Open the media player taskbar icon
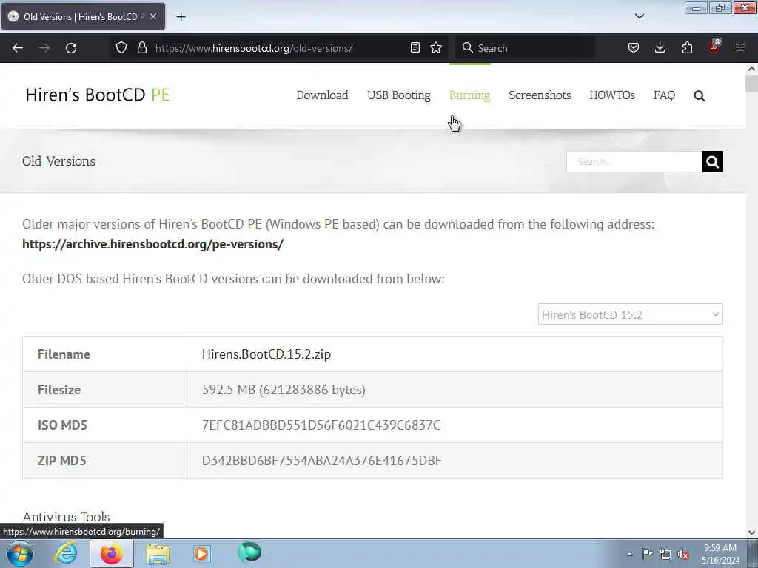 pos(202,553)
